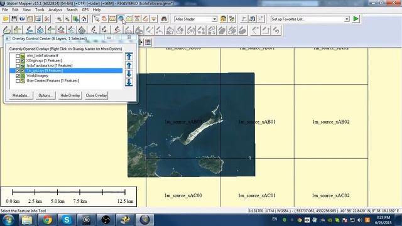Click the EN language indicator in tray
The height and width of the screenshot is (226, 402).
pyautogui.click(x=274, y=219)
